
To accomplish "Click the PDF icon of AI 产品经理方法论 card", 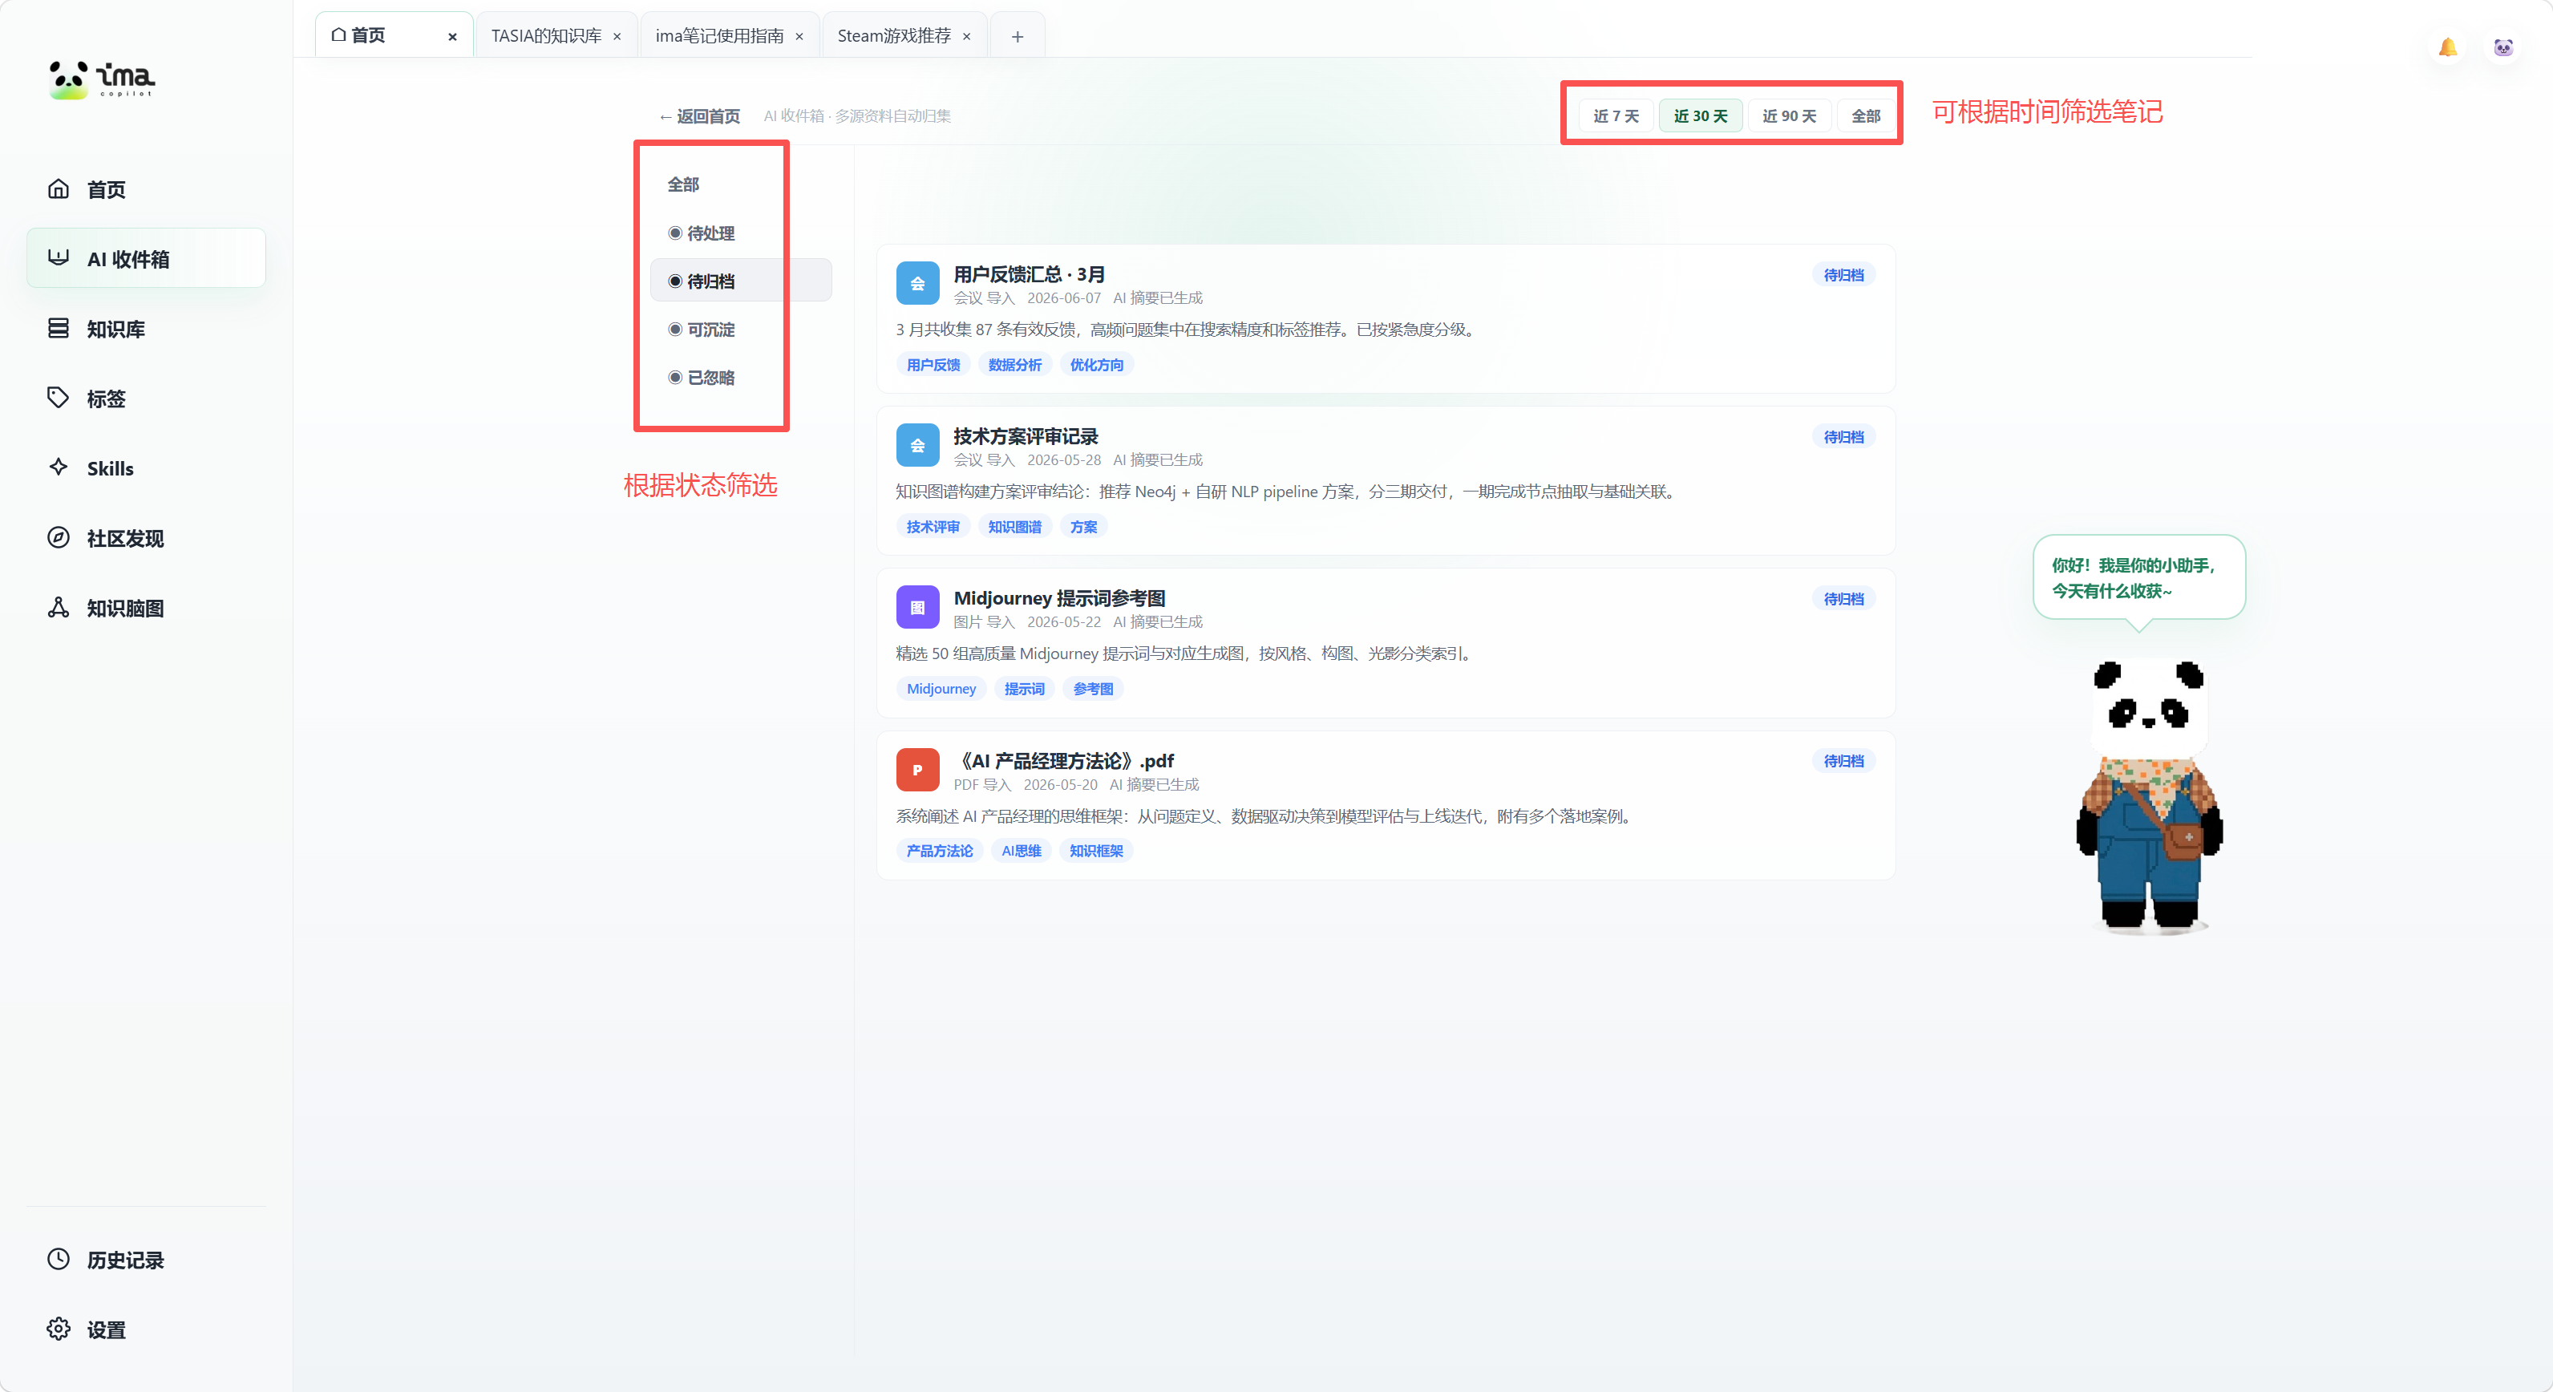I will [918, 770].
